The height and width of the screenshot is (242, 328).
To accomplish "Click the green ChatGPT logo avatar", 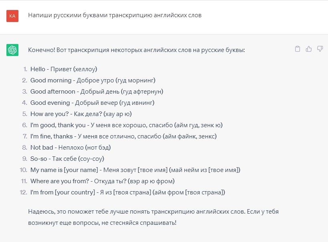I will (12, 50).
